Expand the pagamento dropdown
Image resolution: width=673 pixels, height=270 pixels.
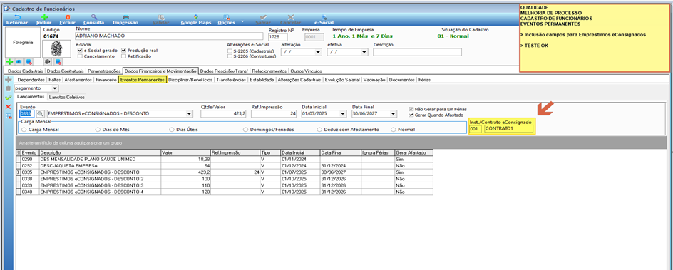point(54,88)
